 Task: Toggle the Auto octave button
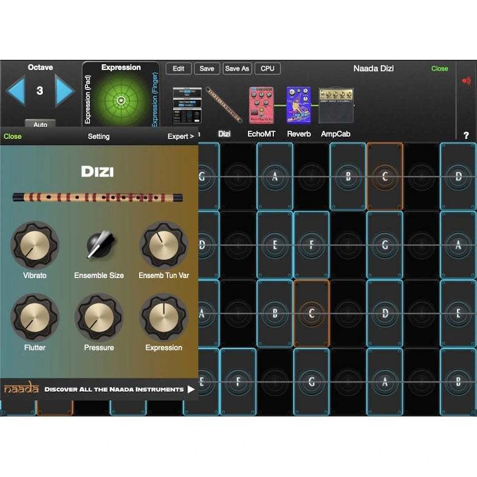[x=40, y=123]
